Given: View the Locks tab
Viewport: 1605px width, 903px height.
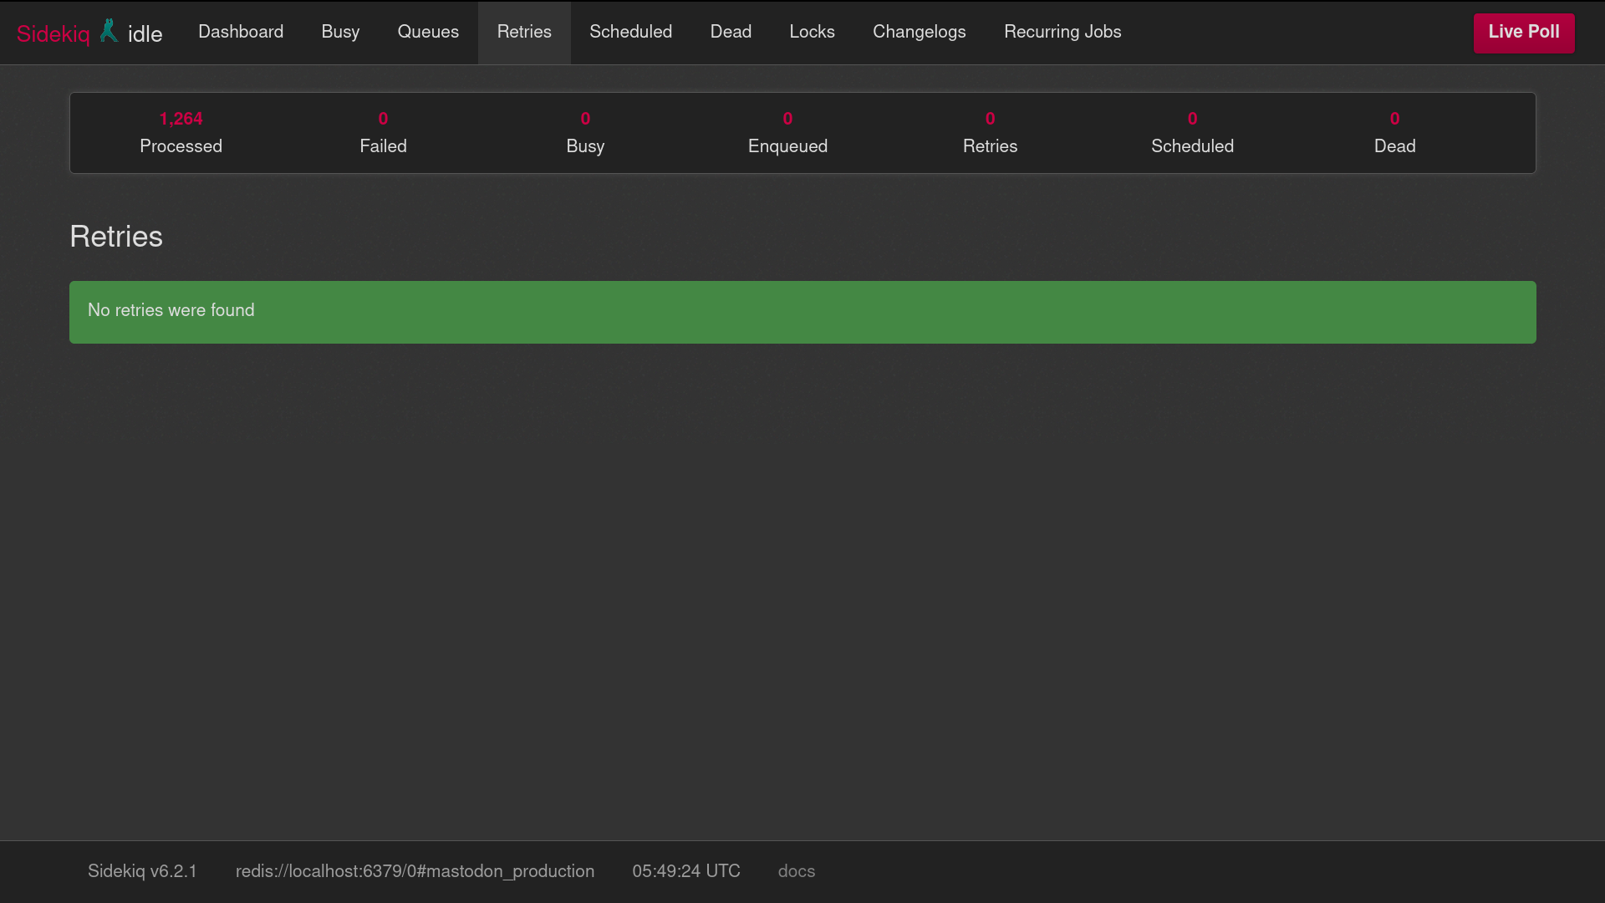Looking at the screenshot, I should (x=812, y=32).
